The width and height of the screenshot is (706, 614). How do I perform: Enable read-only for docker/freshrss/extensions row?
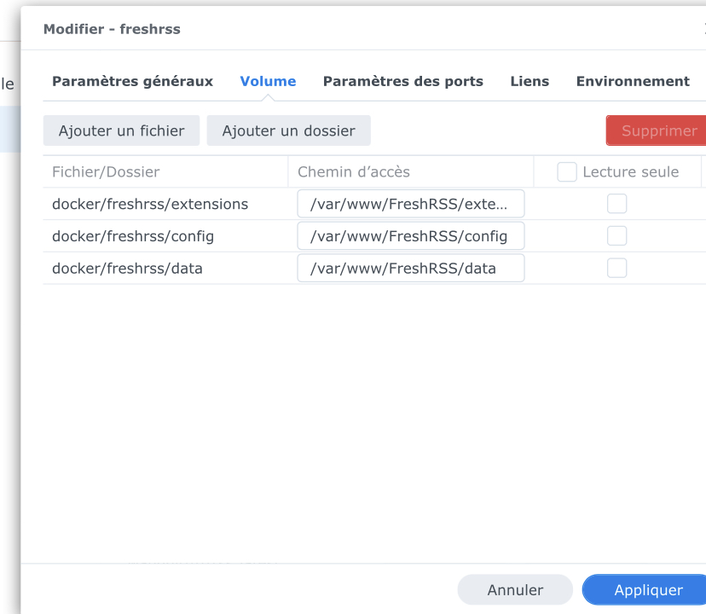616,204
